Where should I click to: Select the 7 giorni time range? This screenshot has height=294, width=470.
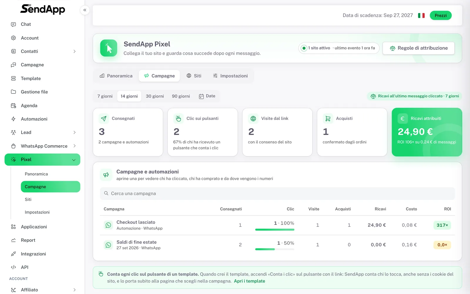105,96
